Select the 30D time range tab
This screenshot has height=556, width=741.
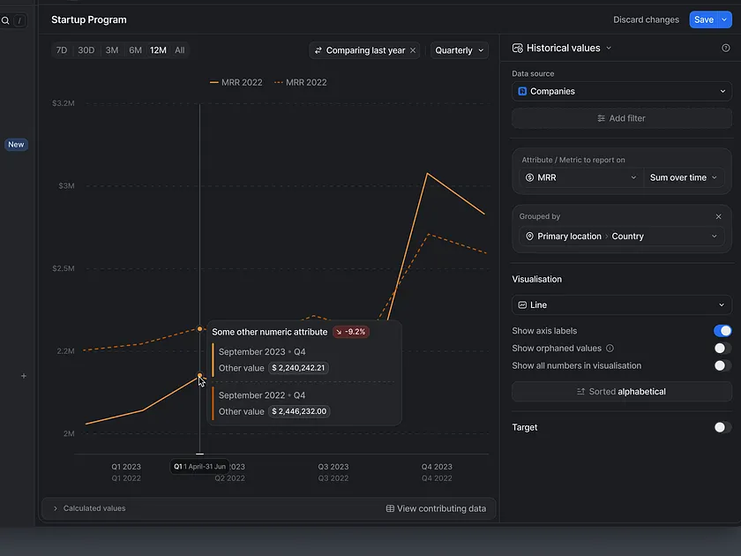click(86, 50)
